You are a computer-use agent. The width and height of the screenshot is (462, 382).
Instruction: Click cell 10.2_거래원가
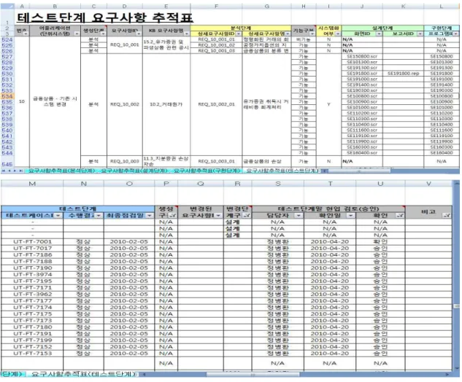(x=166, y=104)
